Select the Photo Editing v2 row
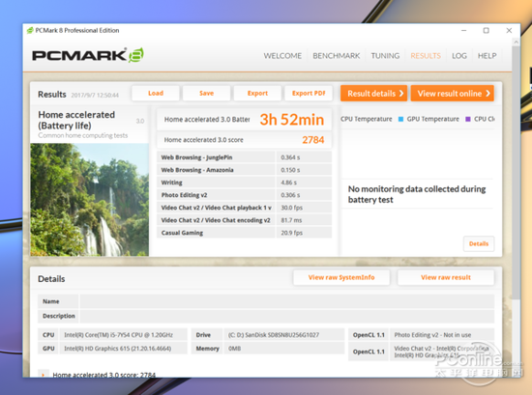This screenshot has height=395, width=532. [244, 195]
